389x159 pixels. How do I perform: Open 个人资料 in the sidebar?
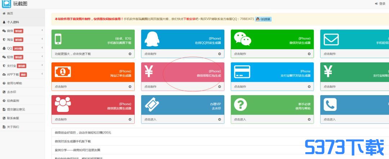22,22
